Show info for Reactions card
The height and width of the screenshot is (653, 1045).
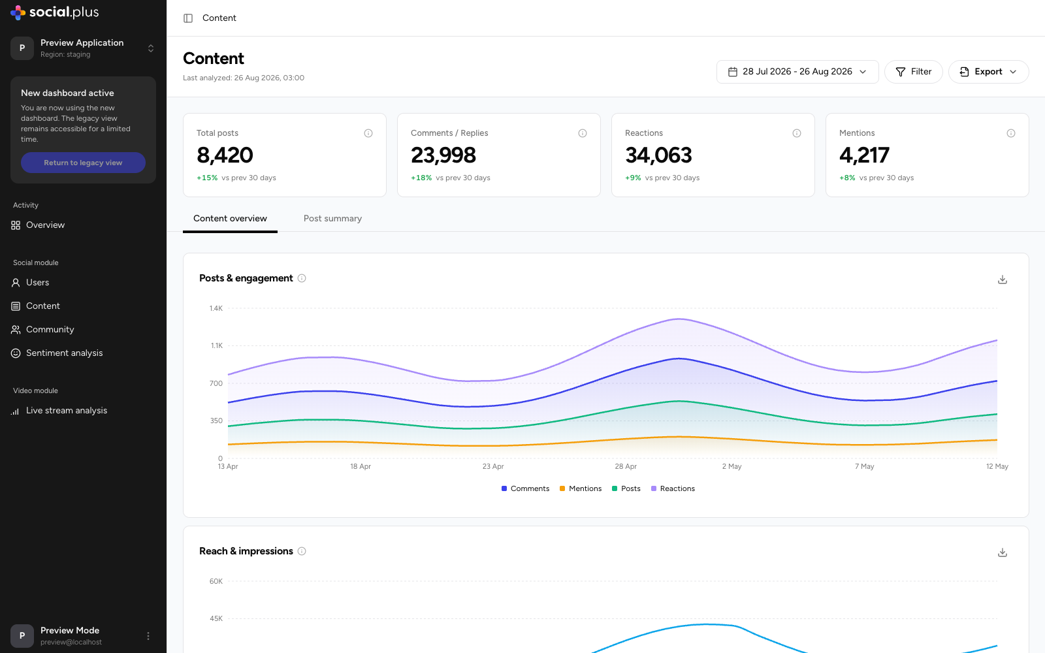point(797,133)
